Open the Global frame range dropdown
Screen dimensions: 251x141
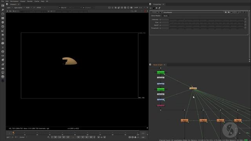23,137
